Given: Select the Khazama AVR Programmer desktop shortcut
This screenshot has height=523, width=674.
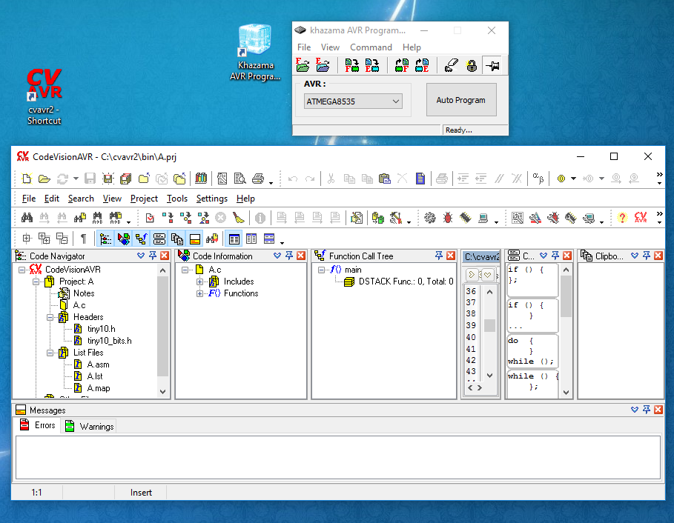Looking at the screenshot, I should [255, 53].
